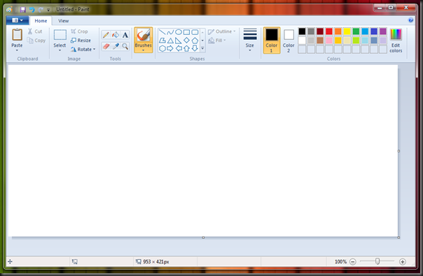This screenshot has height=276, width=423.
Task: Pick the Eraser tool
Action: coord(106,46)
